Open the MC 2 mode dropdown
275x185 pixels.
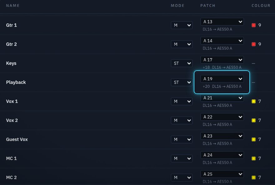[182, 177]
